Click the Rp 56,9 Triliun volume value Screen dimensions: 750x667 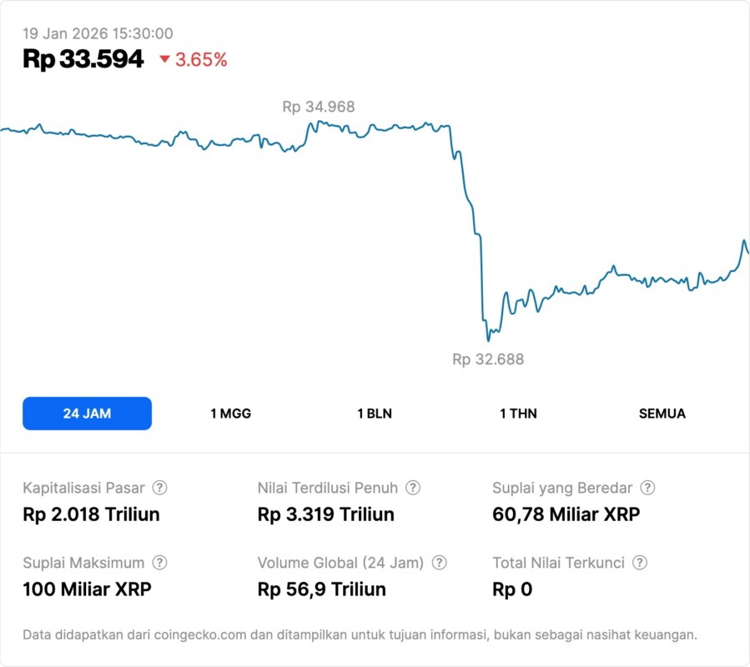(x=322, y=589)
